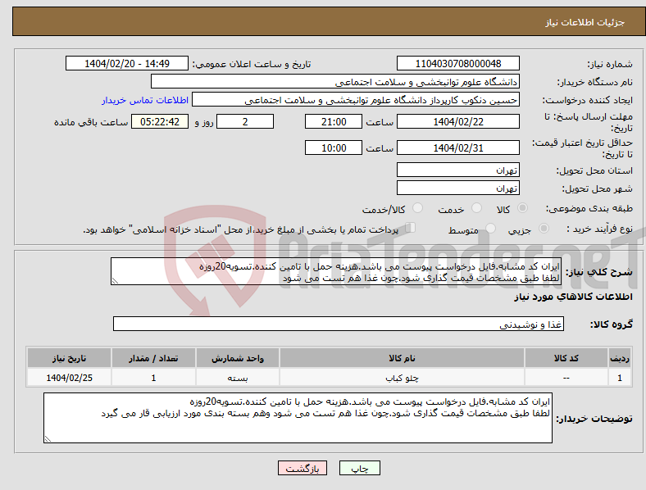The width and height of the screenshot is (646, 490).
Task: Click the گروه کالا field غذا و نوشیدنی
Action: 339,324
